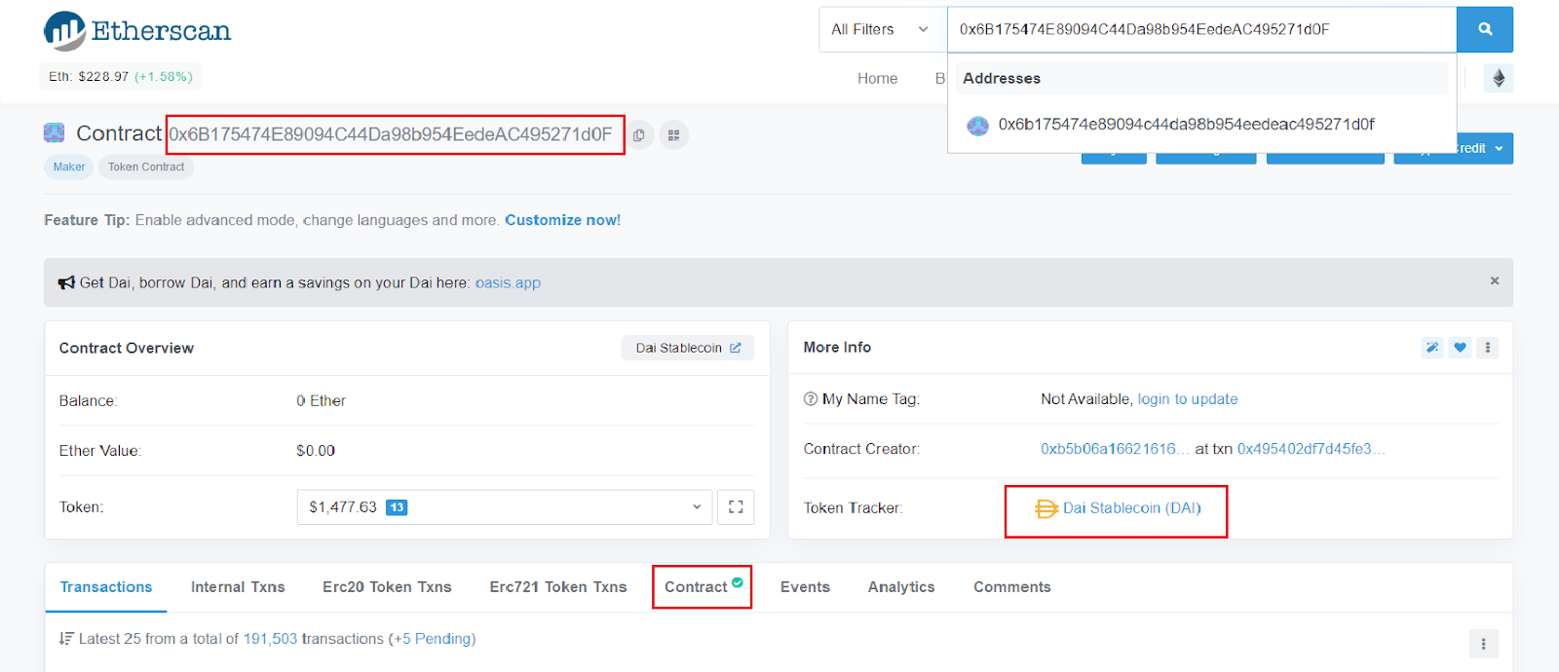Image resolution: width=1559 pixels, height=672 pixels.
Task: Click the My Name Tag help icon
Action: tap(811, 399)
